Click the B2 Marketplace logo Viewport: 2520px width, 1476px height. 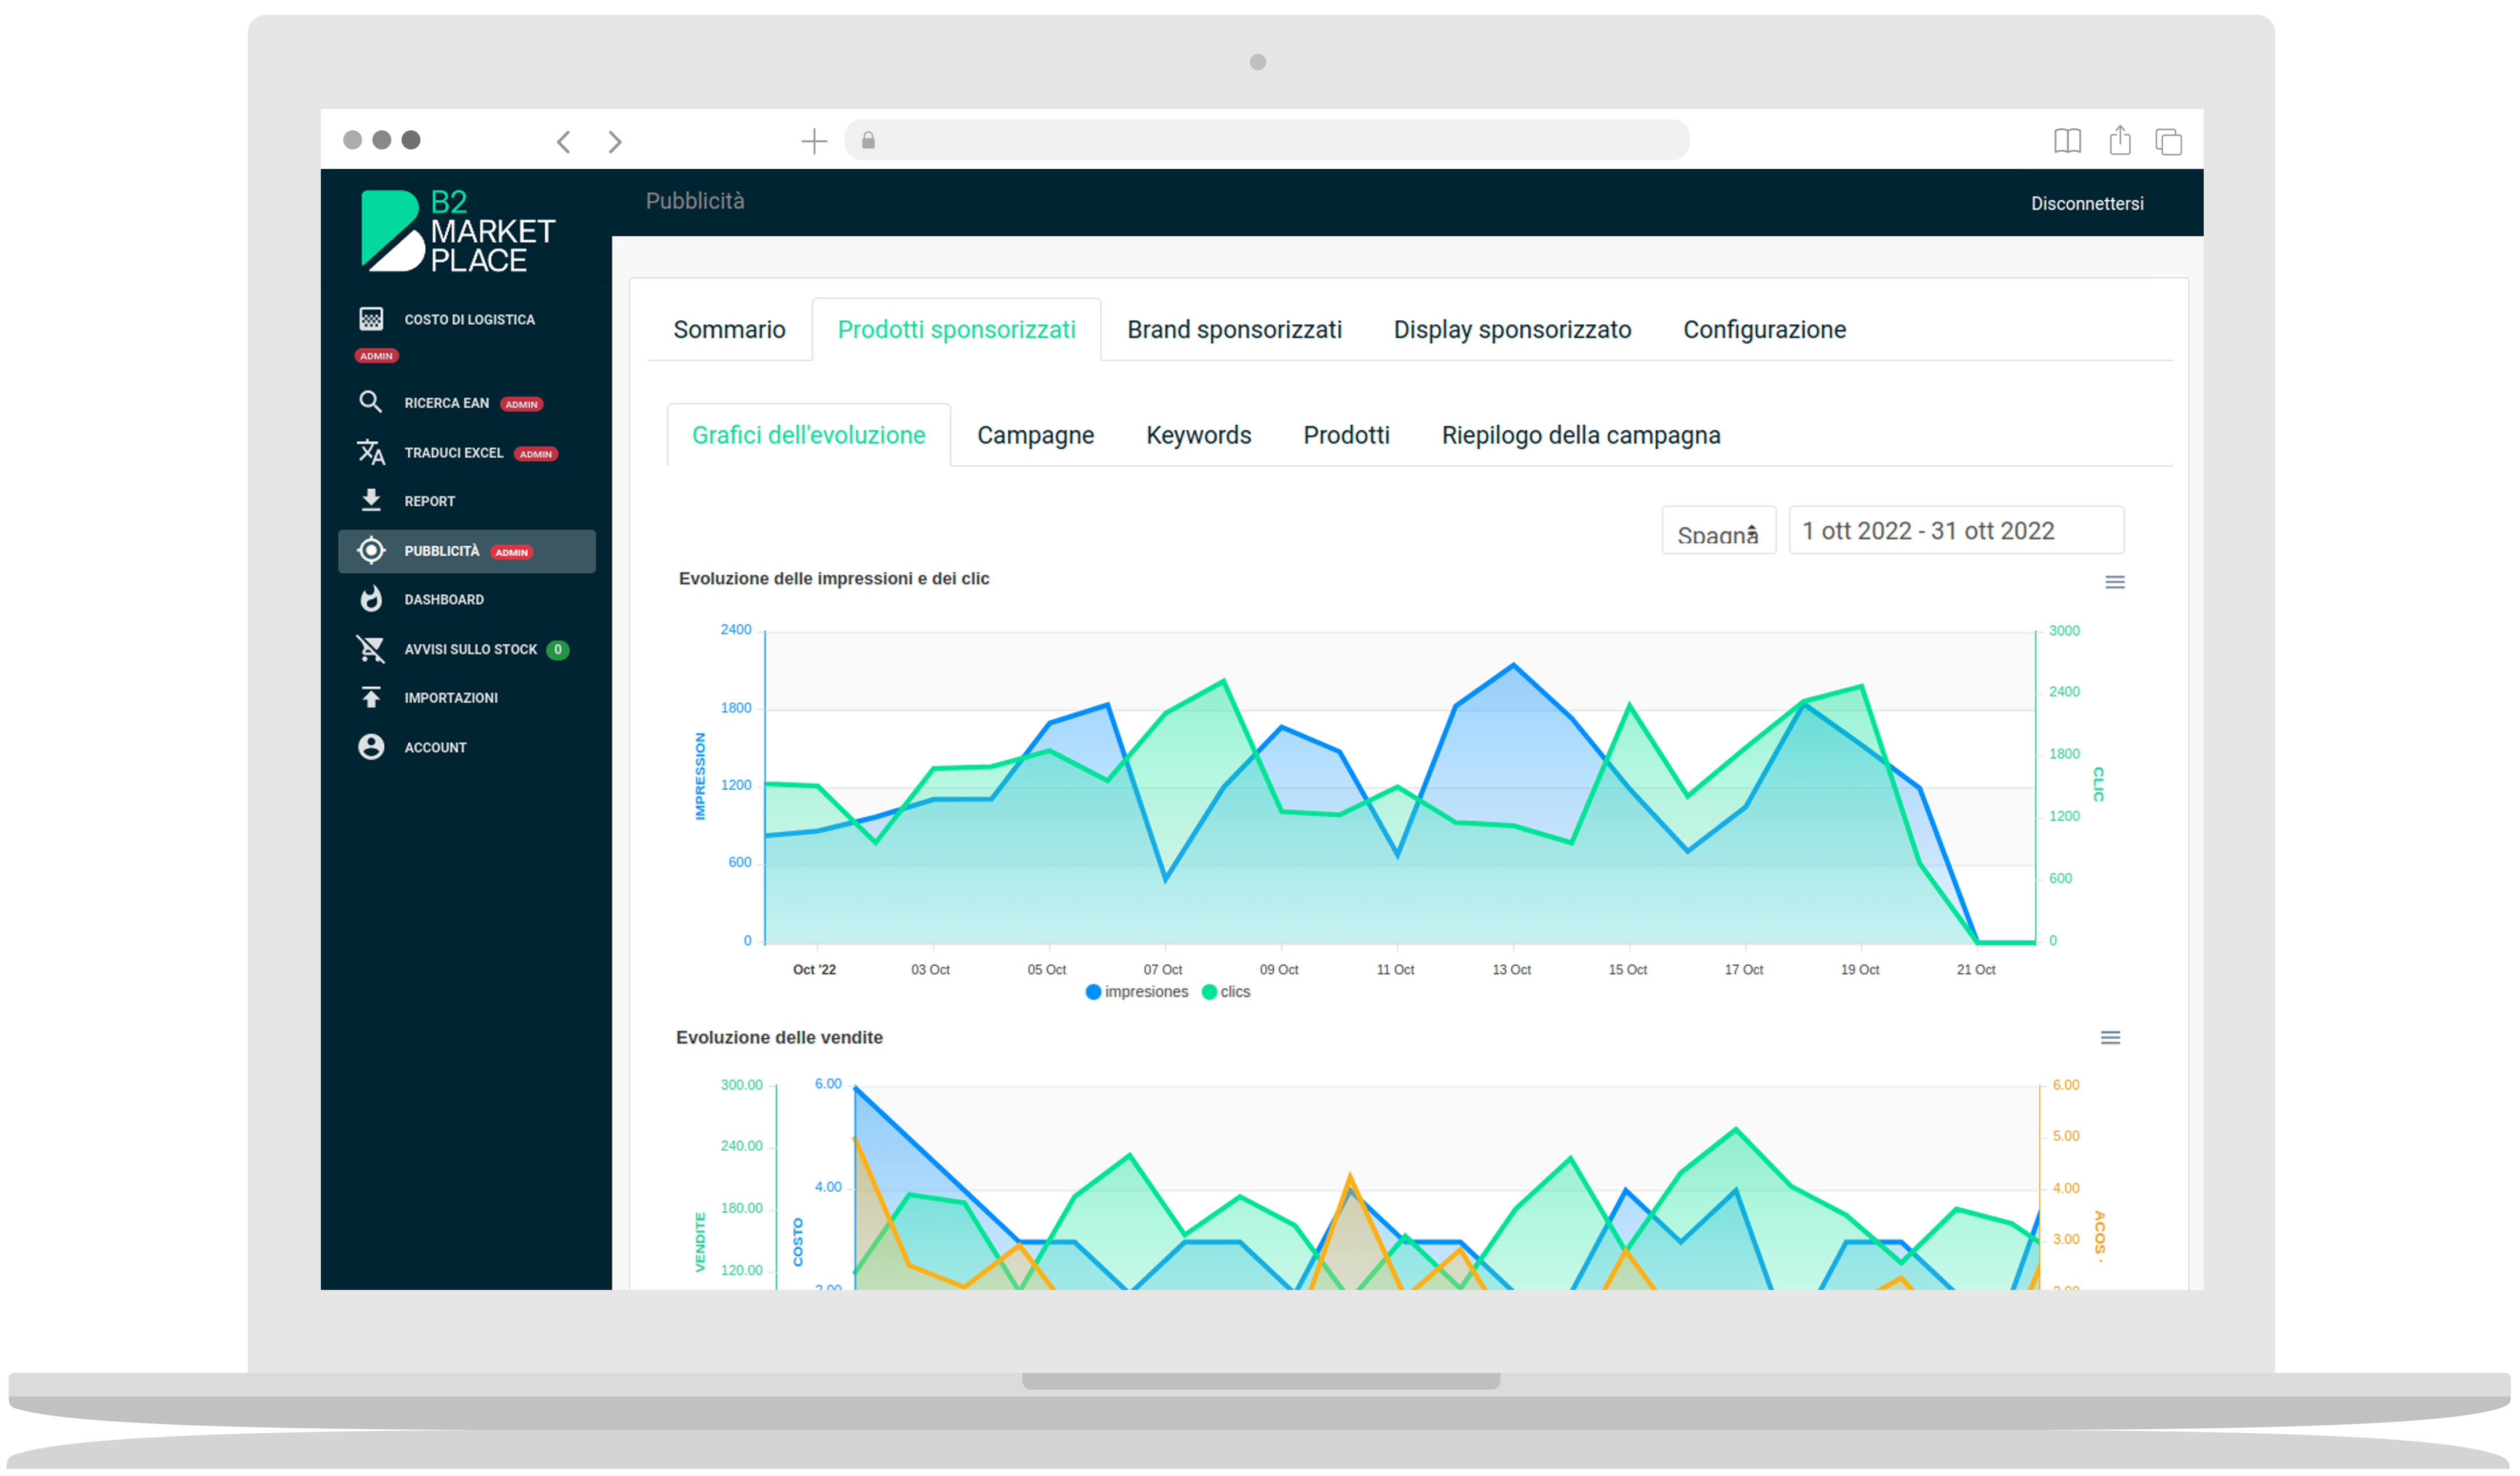pyautogui.click(x=458, y=231)
